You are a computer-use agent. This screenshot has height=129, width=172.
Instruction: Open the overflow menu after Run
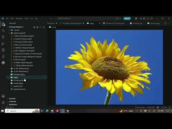point(42,19)
